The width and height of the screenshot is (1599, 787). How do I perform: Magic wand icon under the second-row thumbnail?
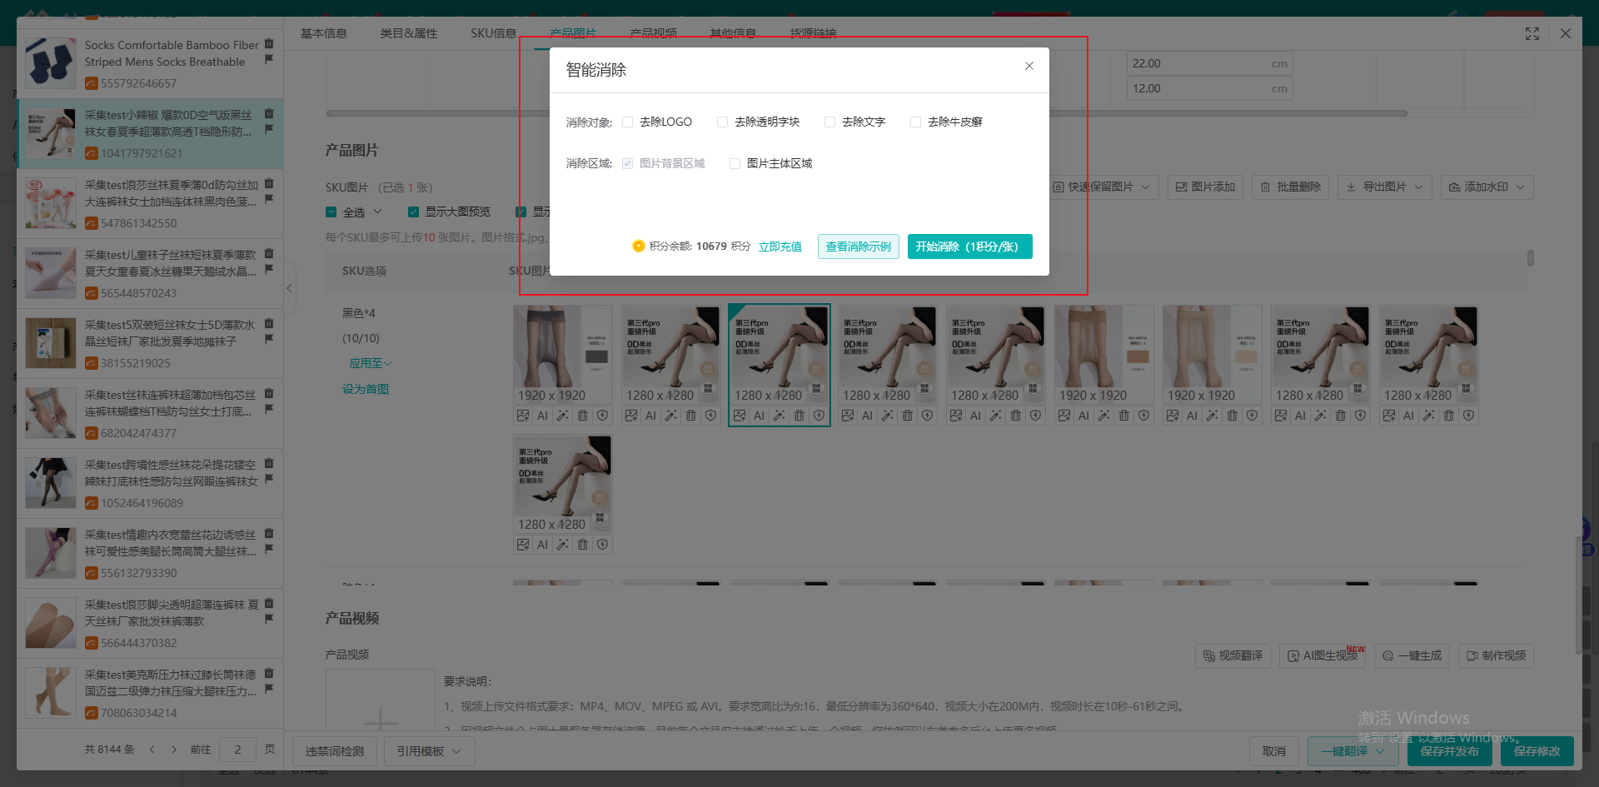point(563,545)
